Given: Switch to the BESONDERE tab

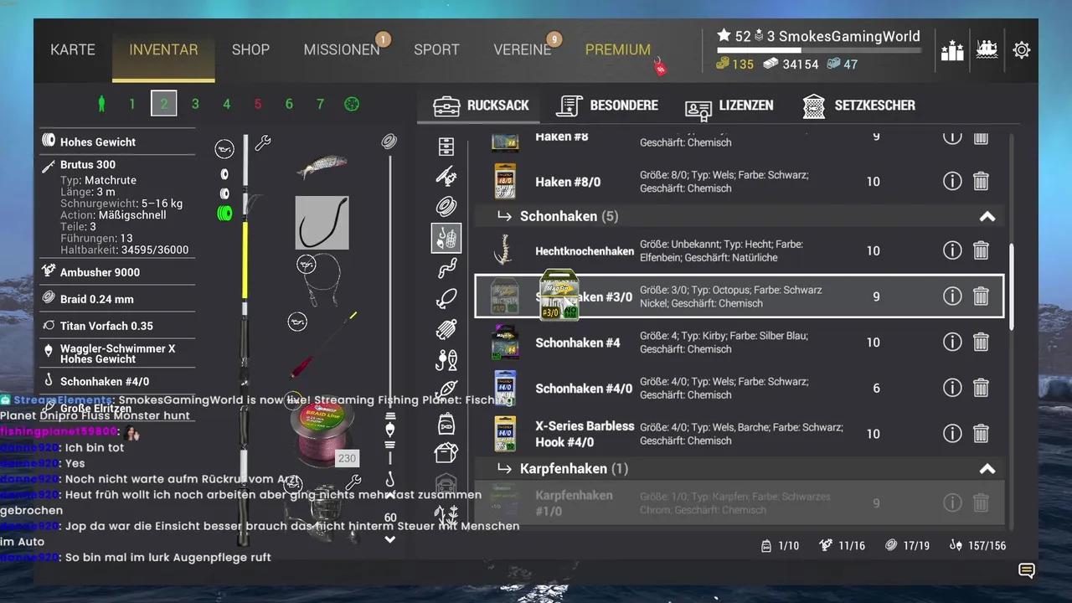Looking at the screenshot, I should coord(607,106).
